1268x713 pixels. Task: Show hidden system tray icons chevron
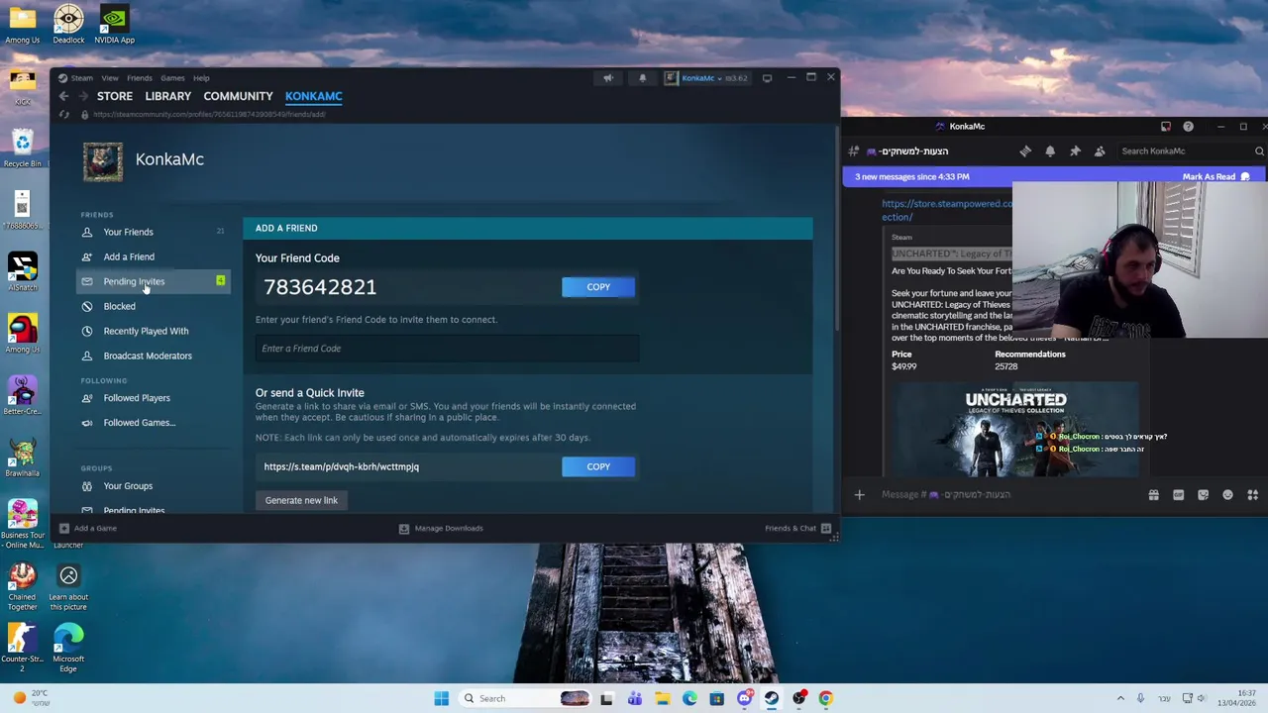1120,698
